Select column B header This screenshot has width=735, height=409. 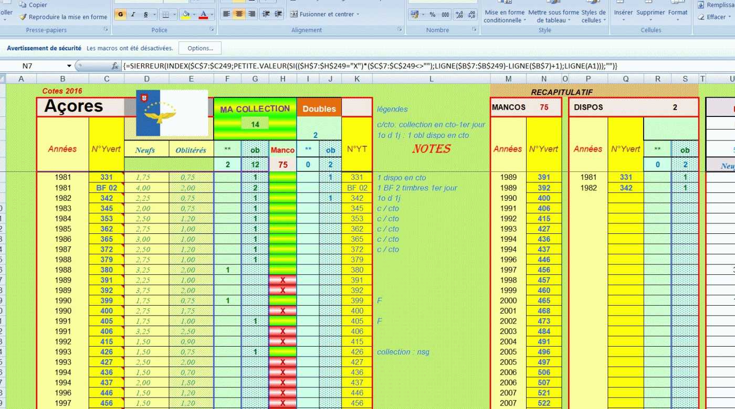point(62,79)
